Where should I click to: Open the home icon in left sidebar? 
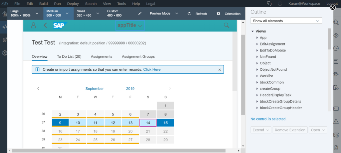point(4,14)
